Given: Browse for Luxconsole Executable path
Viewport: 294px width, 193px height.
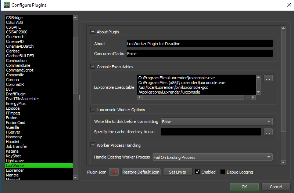Looking at the screenshot, I should 268,78.
